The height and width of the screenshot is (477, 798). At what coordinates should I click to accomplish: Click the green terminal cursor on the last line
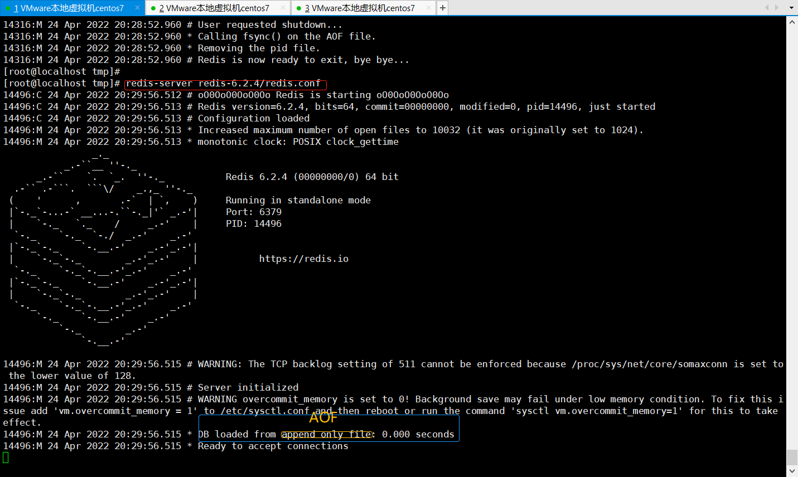pyautogui.click(x=6, y=457)
